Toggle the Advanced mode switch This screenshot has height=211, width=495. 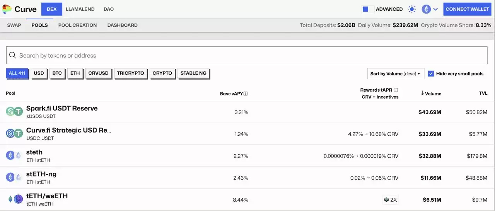[x=368, y=9]
